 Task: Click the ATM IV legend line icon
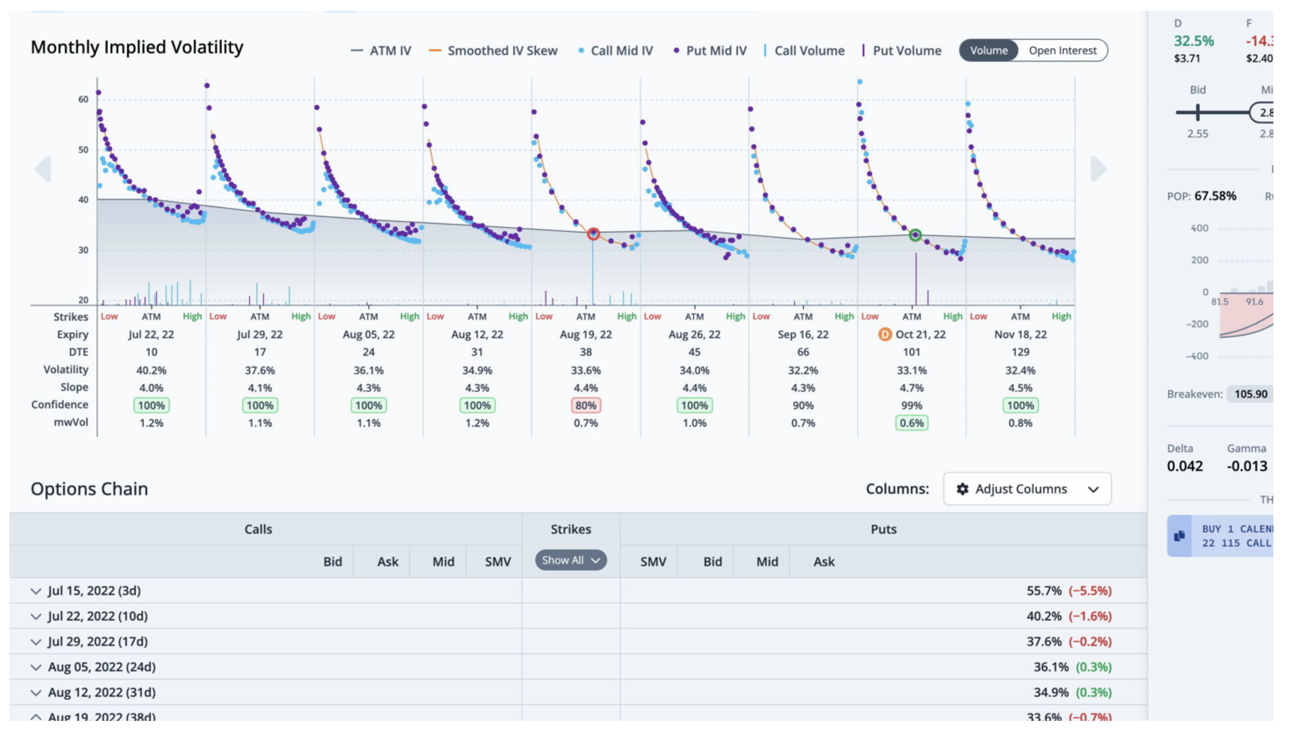click(x=358, y=50)
